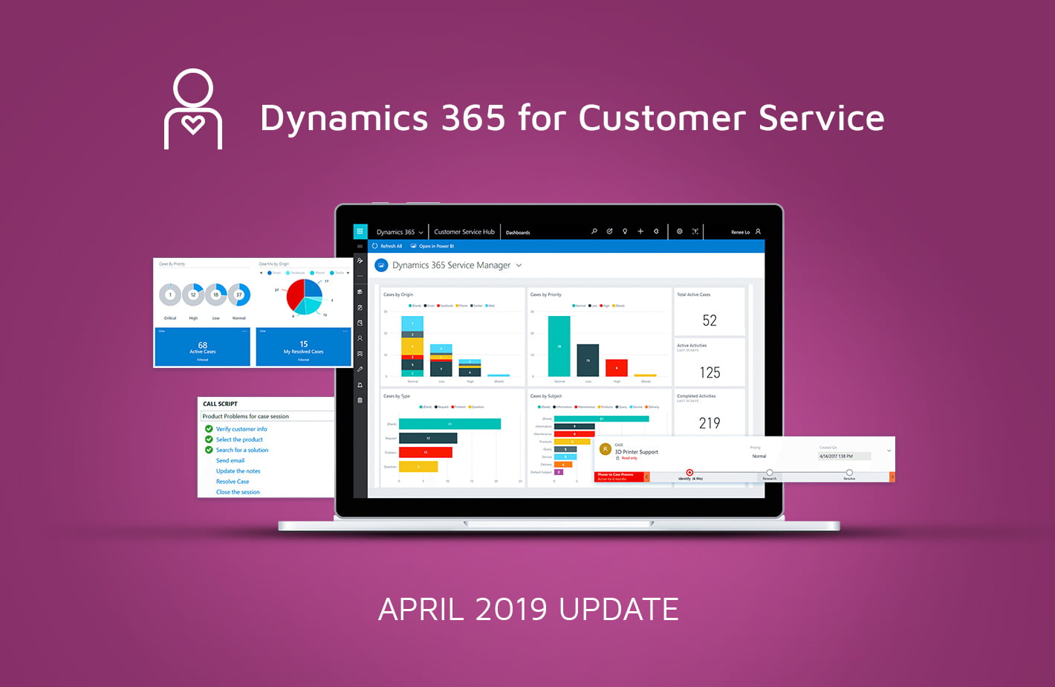Open the Verify customer info link
1055x687 pixels.
click(x=241, y=429)
